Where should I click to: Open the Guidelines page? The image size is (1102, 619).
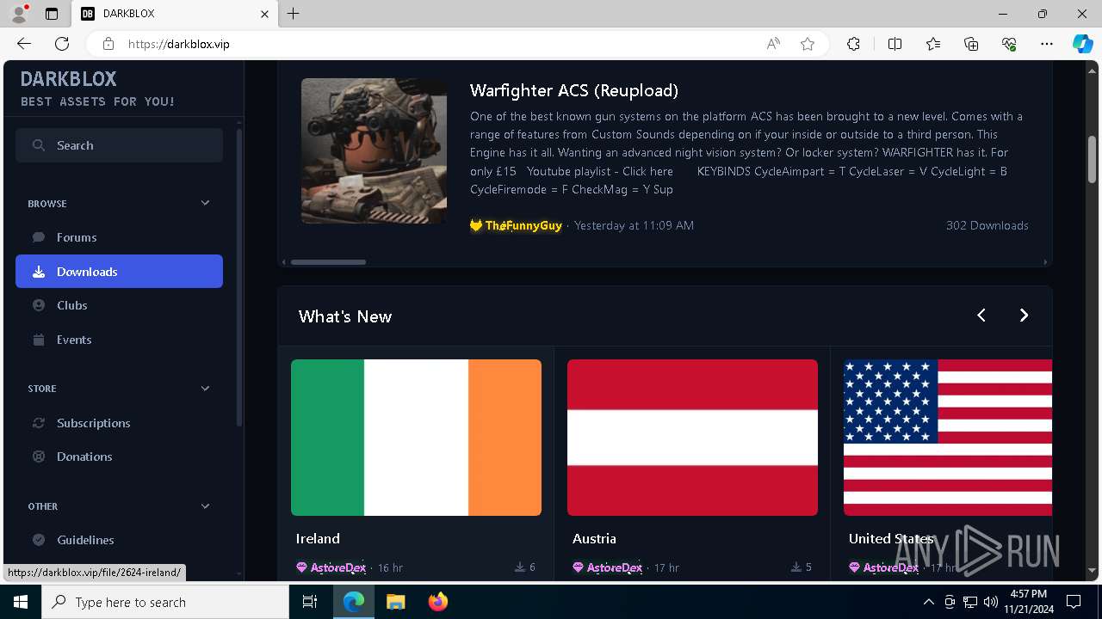tap(119, 540)
